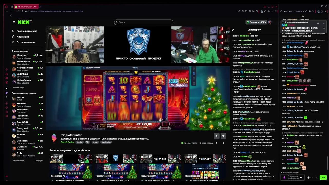Show more followed channels

(x=18, y=88)
